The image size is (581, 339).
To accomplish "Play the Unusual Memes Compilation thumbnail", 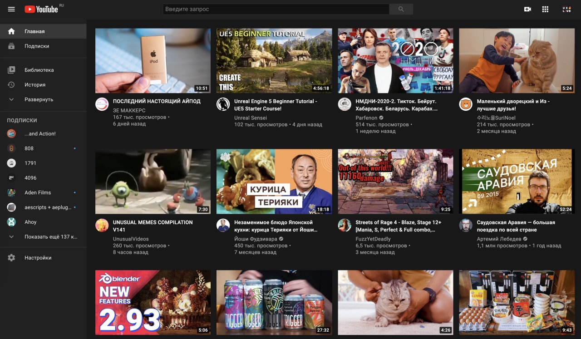I will point(153,182).
